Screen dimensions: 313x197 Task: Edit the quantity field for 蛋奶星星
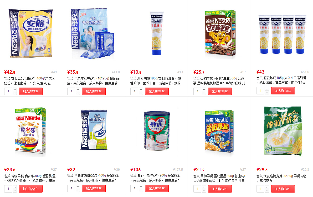197,189
